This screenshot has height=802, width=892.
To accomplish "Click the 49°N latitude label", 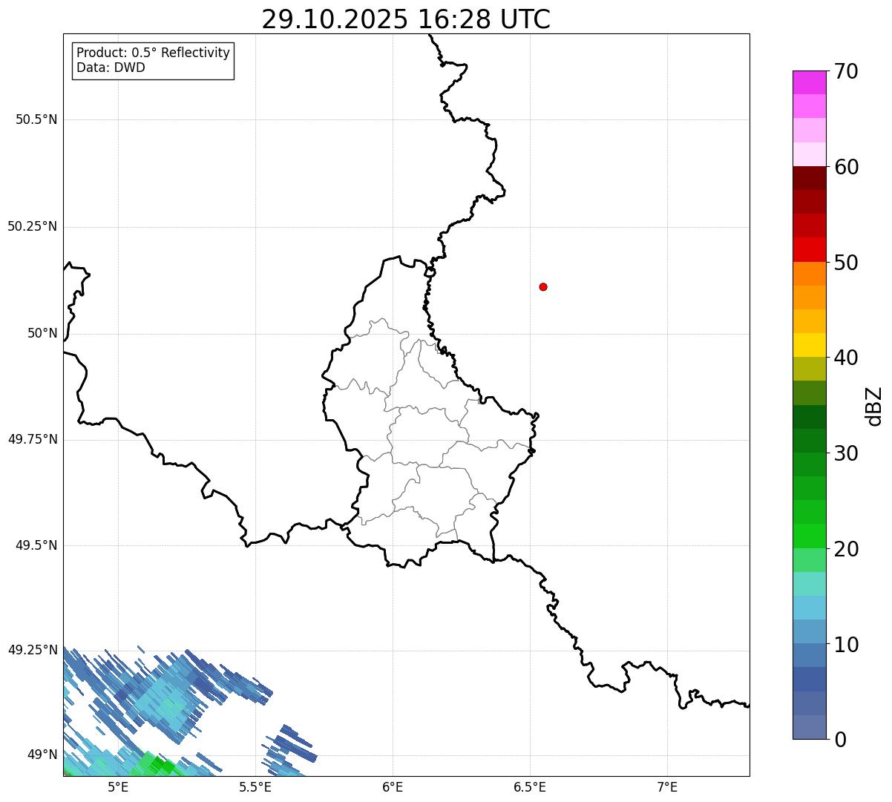I will [x=42, y=755].
